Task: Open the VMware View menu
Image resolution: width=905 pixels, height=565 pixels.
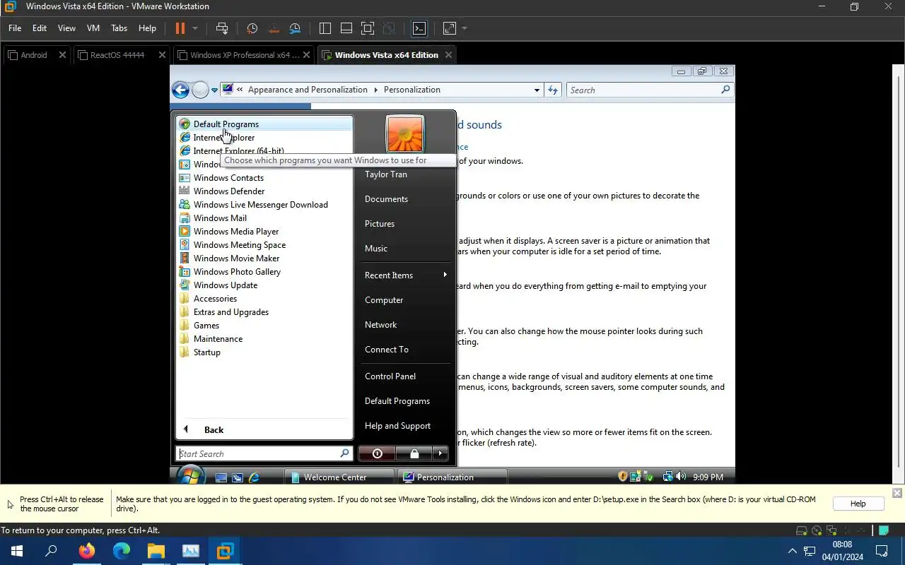Action: point(66,28)
